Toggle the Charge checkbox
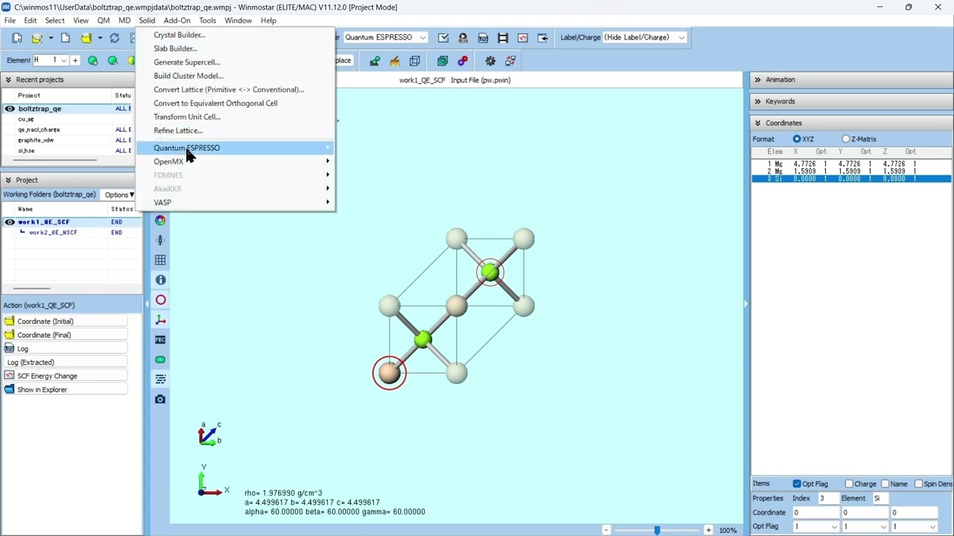954x536 pixels. tap(849, 484)
